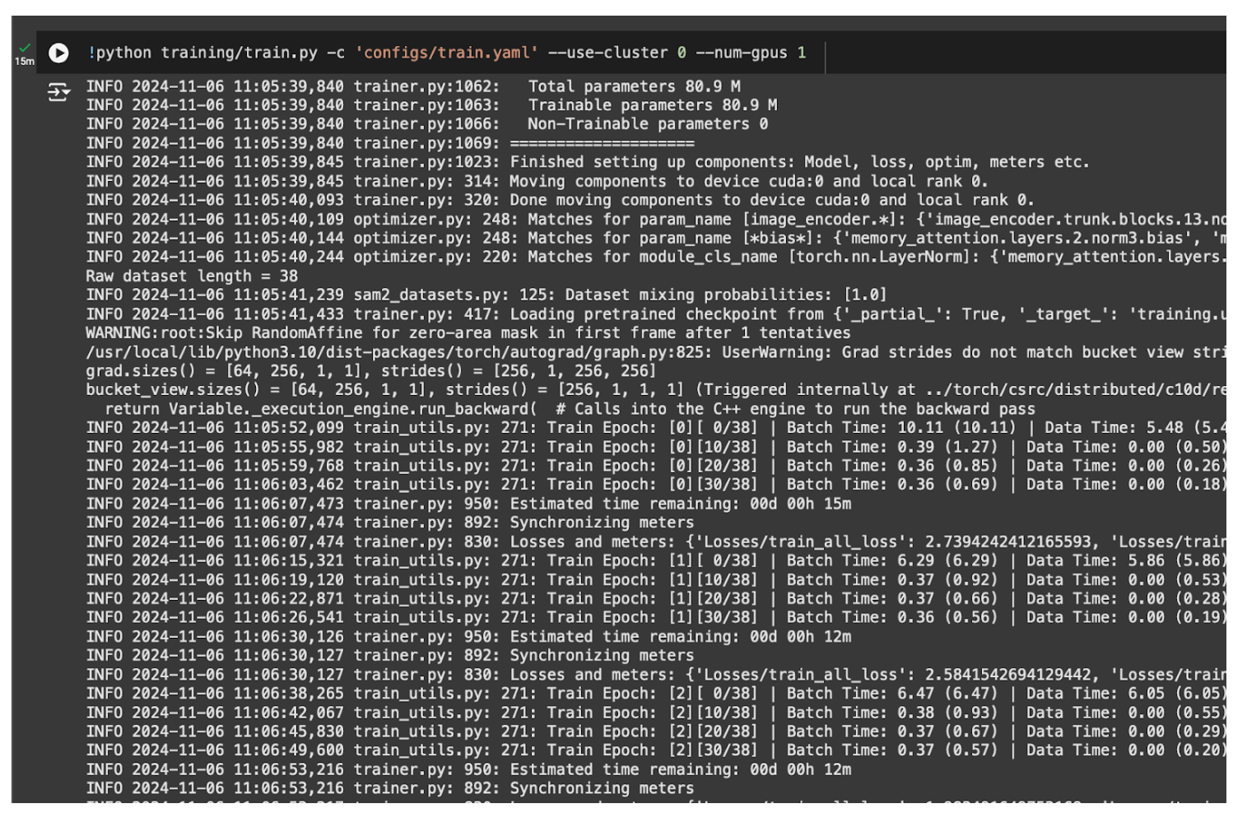Click the 'configs/train.yaml' string in code
Screen dimensions: 1233x813
coord(446,53)
